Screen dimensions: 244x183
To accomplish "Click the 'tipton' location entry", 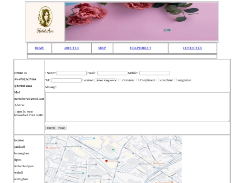I will coord(18,160).
